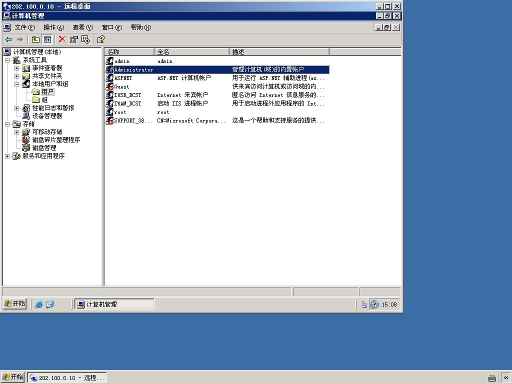Click the IUSR_DCST user icon
Screen dimensions: 512x384
110,94
